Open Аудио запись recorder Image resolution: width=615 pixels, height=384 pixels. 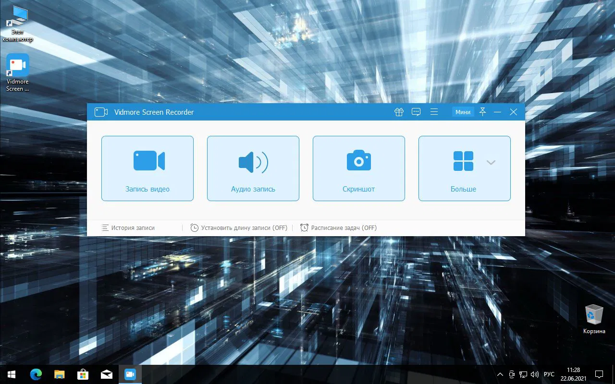coord(253,168)
